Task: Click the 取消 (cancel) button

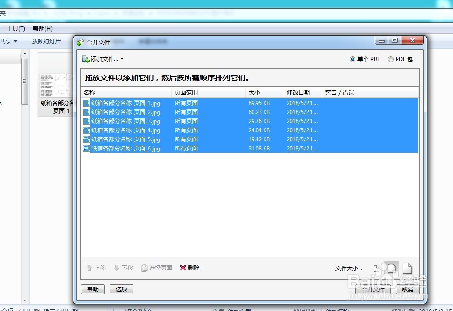Action: click(x=408, y=290)
